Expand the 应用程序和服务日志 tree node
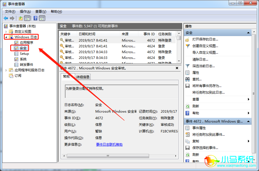This screenshot has width=259, height=171. 6,70
